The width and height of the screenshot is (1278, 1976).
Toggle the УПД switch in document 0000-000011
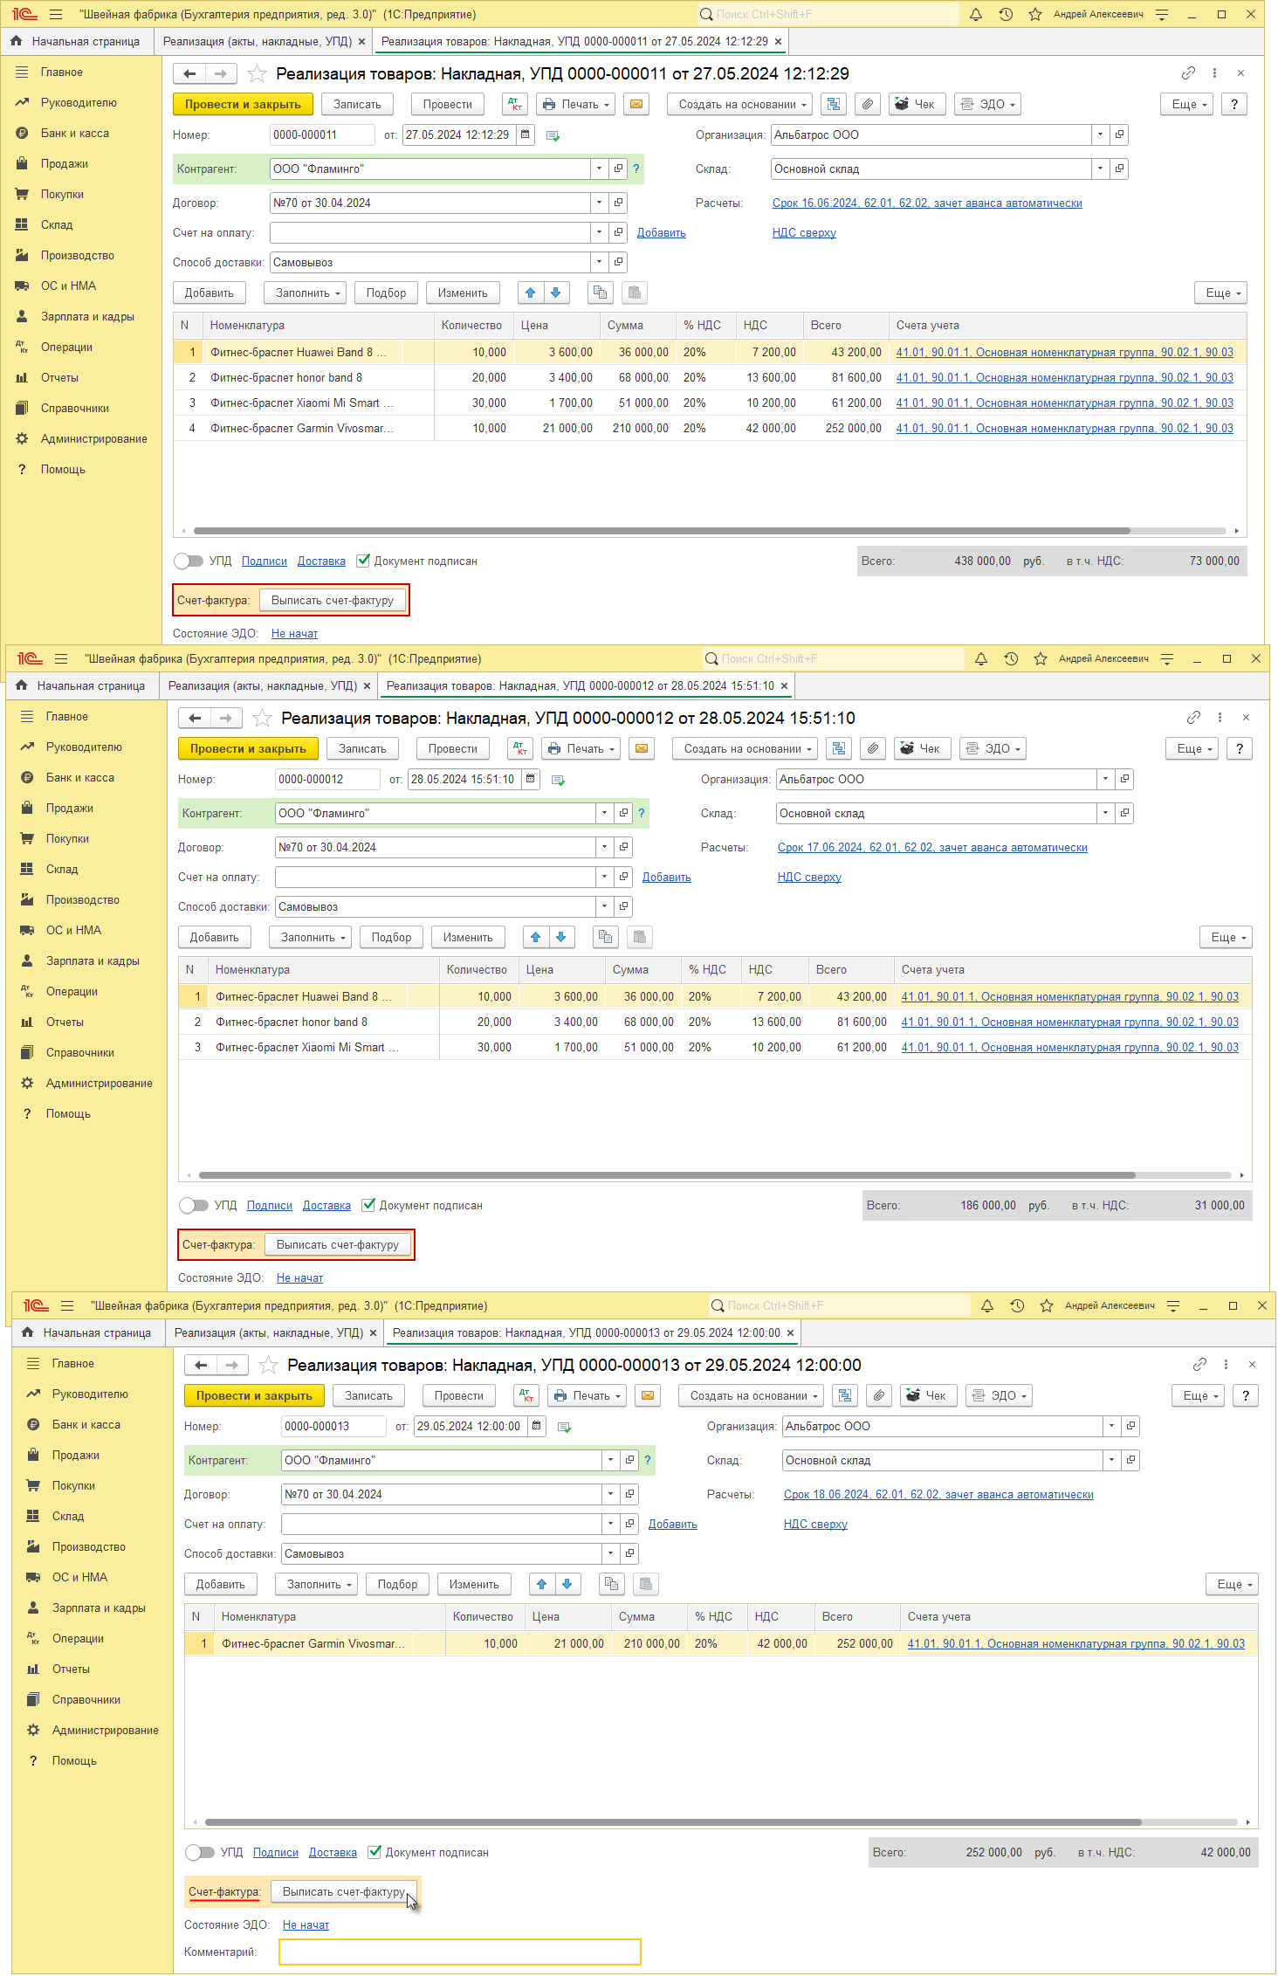[188, 561]
